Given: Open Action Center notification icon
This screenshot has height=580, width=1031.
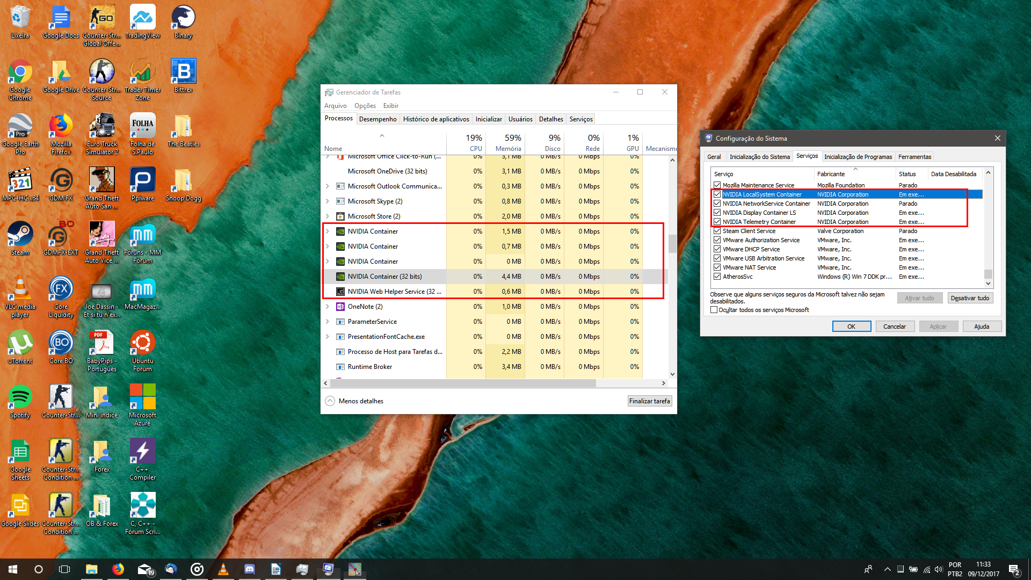Looking at the screenshot, I should click(x=1014, y=569).
